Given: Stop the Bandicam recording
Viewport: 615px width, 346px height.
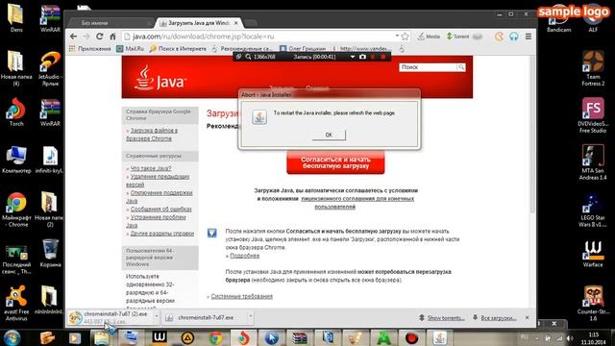Looking at the screenshot, I should (383, 57).
